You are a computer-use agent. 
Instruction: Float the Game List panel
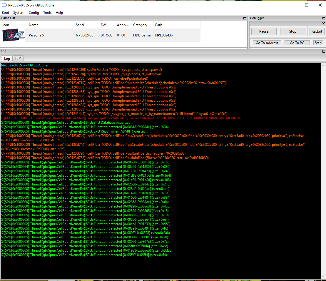[245, 18]
